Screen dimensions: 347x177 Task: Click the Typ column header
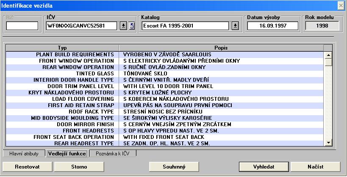point(62,48)
